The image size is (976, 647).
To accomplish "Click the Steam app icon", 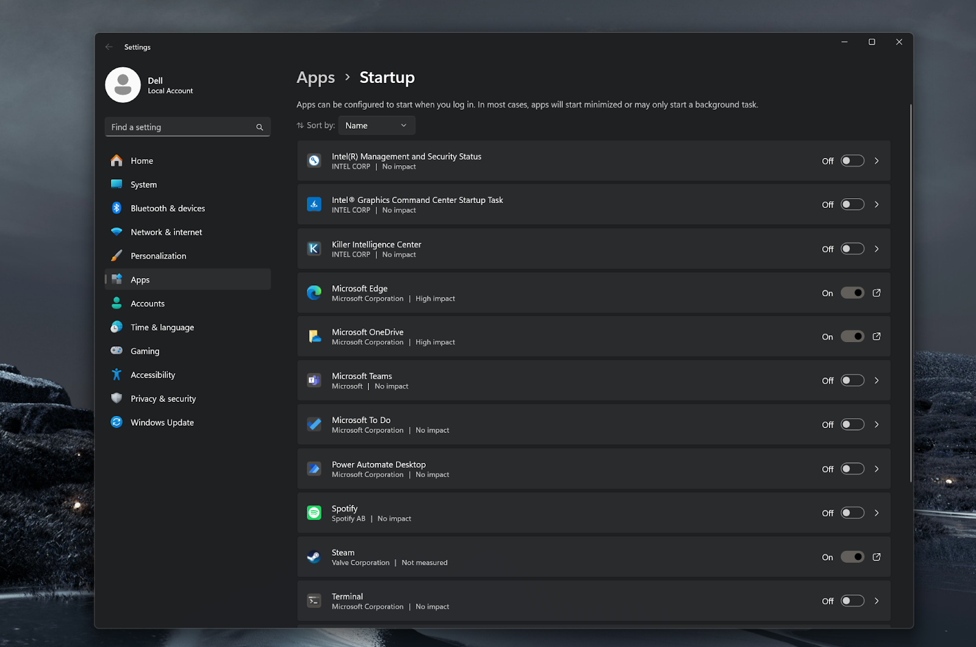I will 314,557.
